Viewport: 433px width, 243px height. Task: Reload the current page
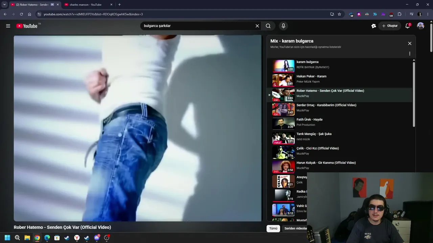pyautogui.click(x=21, y=14)
